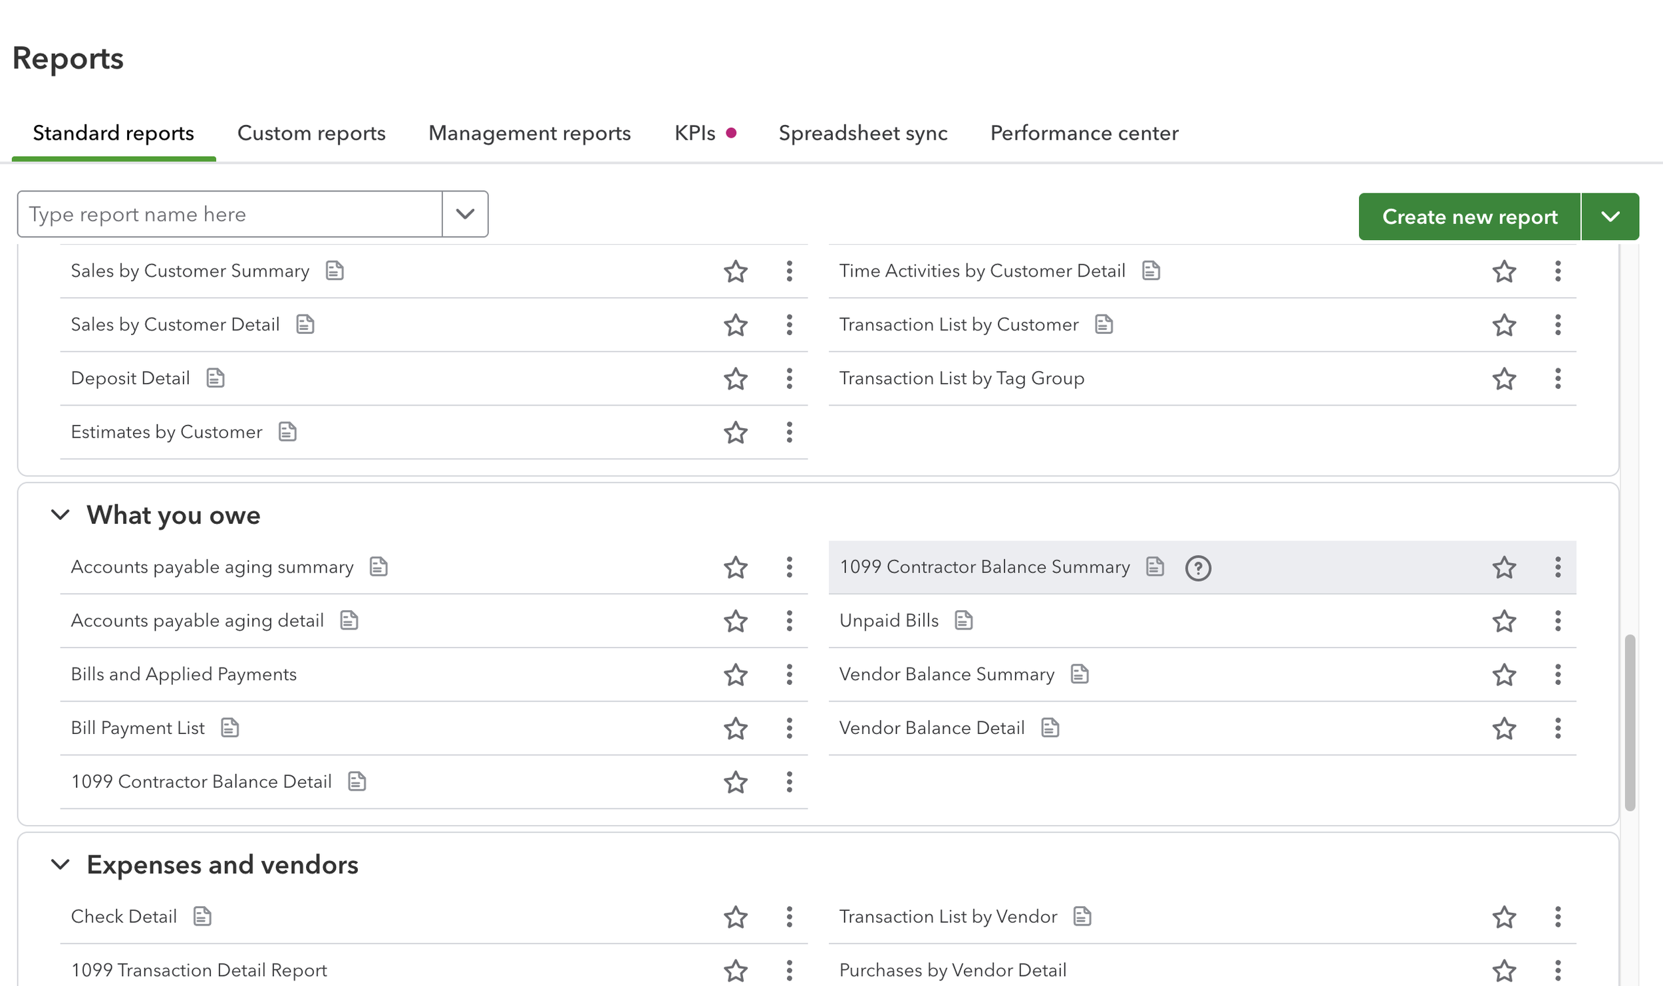This screenshot has height=986, width=1663.
Task: Click kebab menu for Deposit Detail
Action: point(789,378)
